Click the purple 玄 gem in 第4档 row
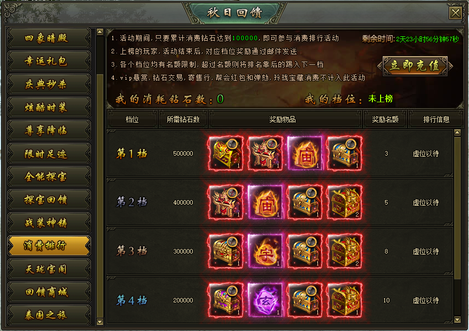This screenshot has width=469, height=331. [265, 300]
